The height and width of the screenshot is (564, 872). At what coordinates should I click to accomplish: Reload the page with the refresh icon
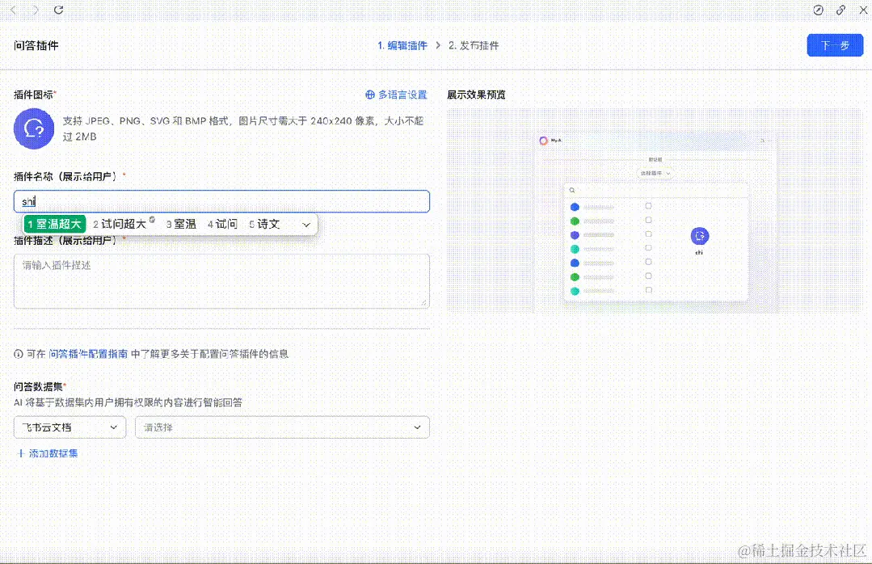[x=58, y=10]
